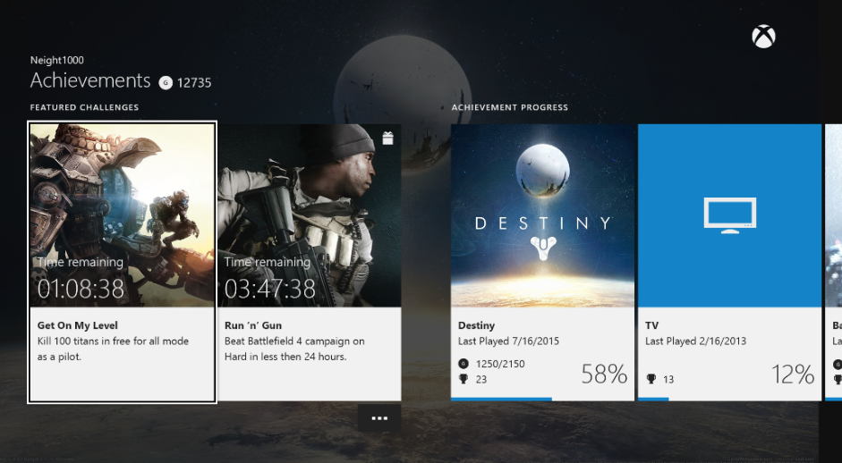The width and height of the screenshot is (842, 463).
Task: Click the FEATURED CHALLENGES section header
Action: click(x=84, y=107)
